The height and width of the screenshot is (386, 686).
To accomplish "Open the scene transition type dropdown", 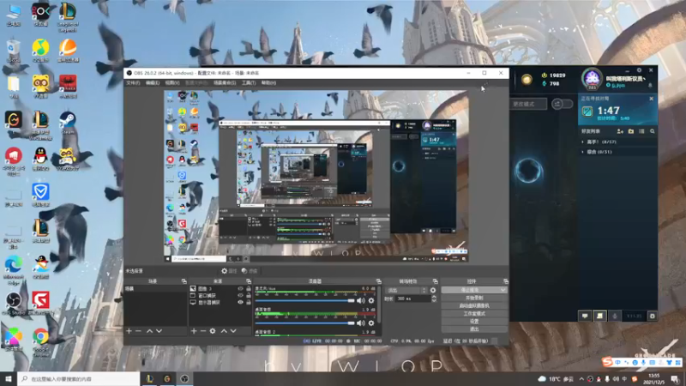I will click(x=406, y=290).
